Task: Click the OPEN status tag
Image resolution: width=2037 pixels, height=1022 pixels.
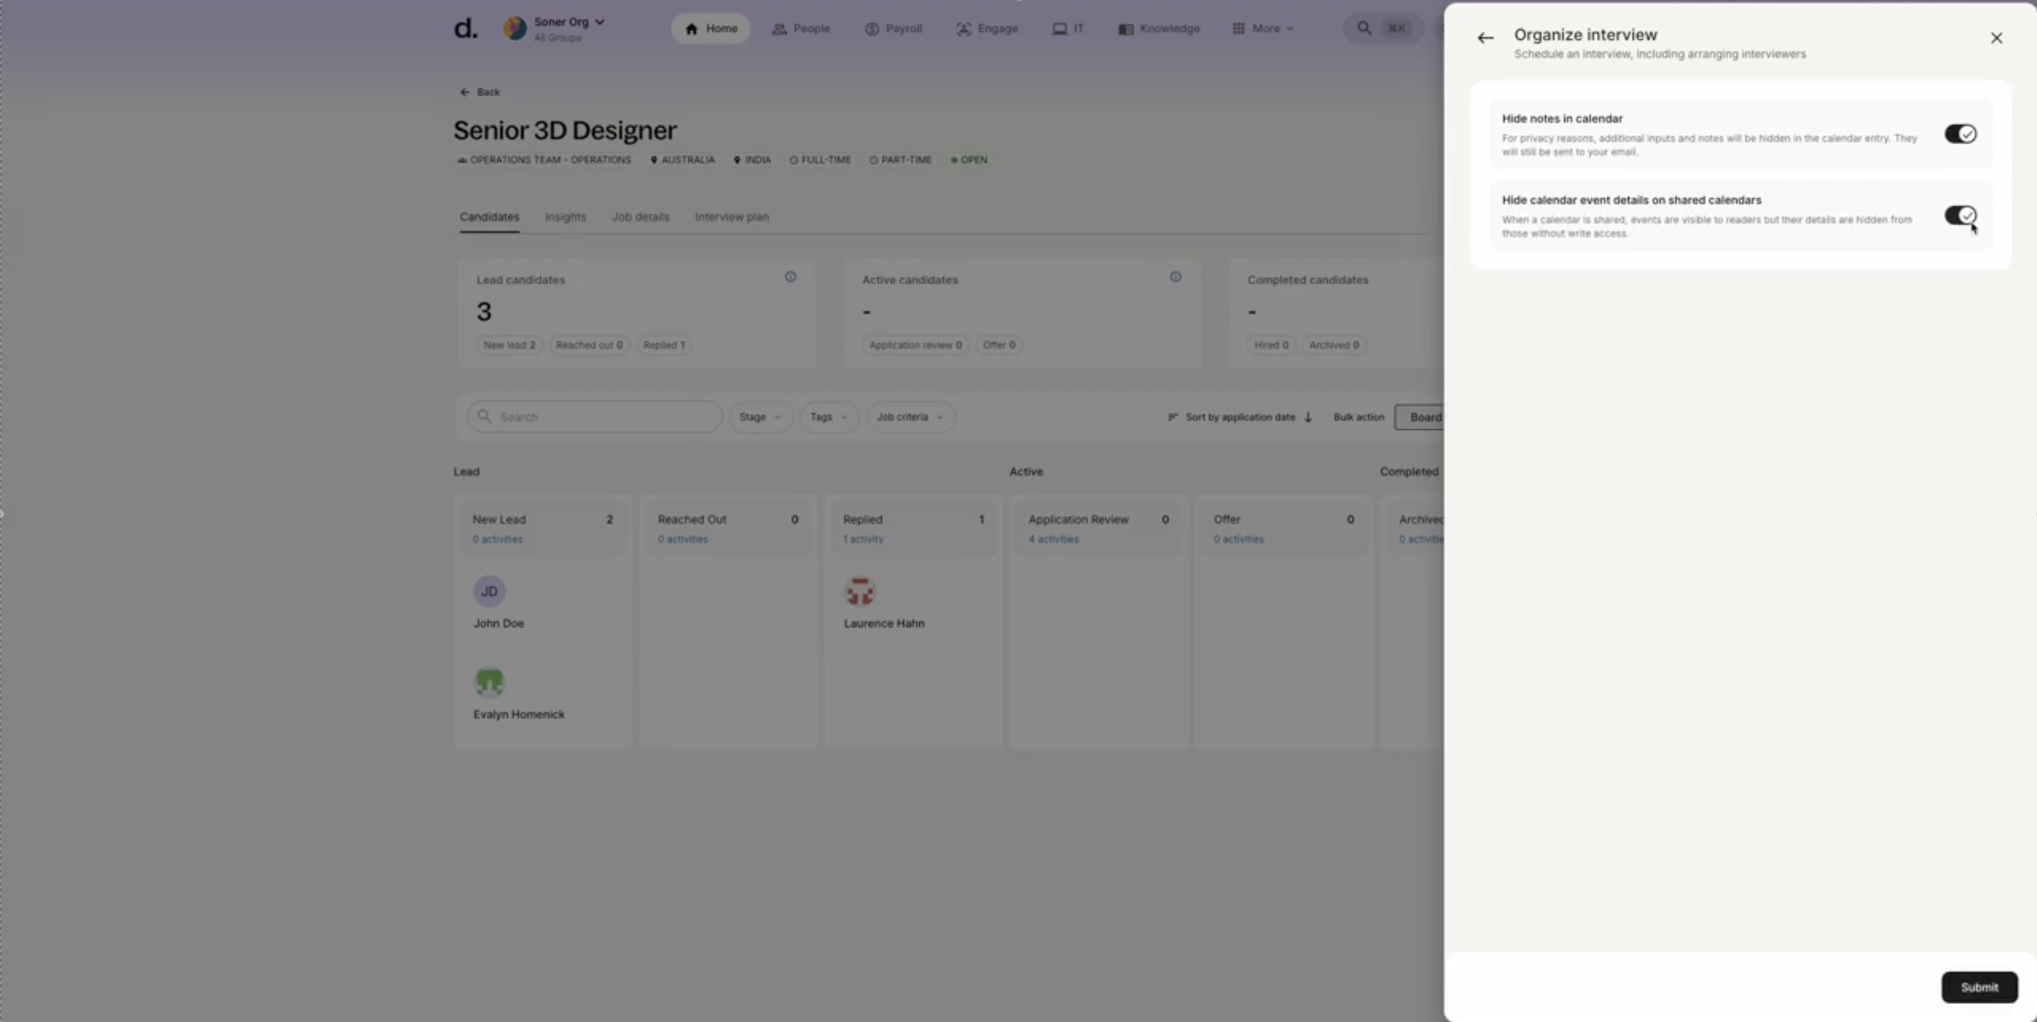Action: pyautogui.click(x=969, y=159)
